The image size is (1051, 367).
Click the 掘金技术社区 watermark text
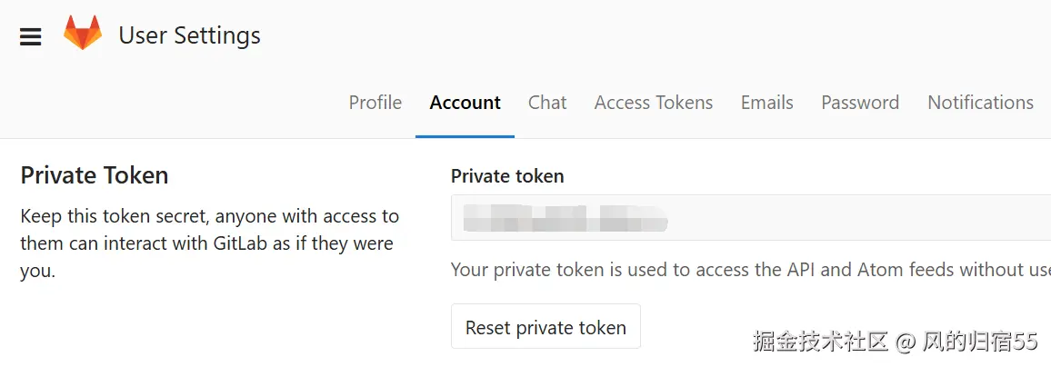[x=820, y=342]
